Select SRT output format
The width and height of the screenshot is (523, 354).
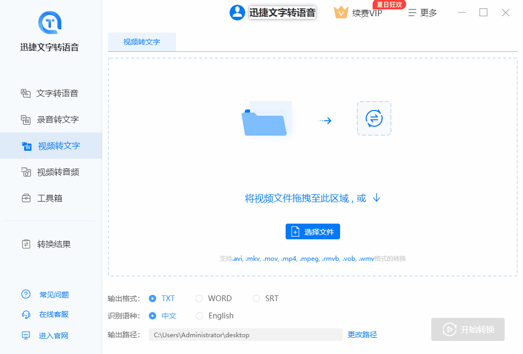tap(266, 298)
